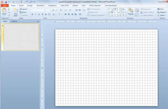Toggle Align Text Right
The height and width of the screenshot is (109, 168).
tap(72, 14)
